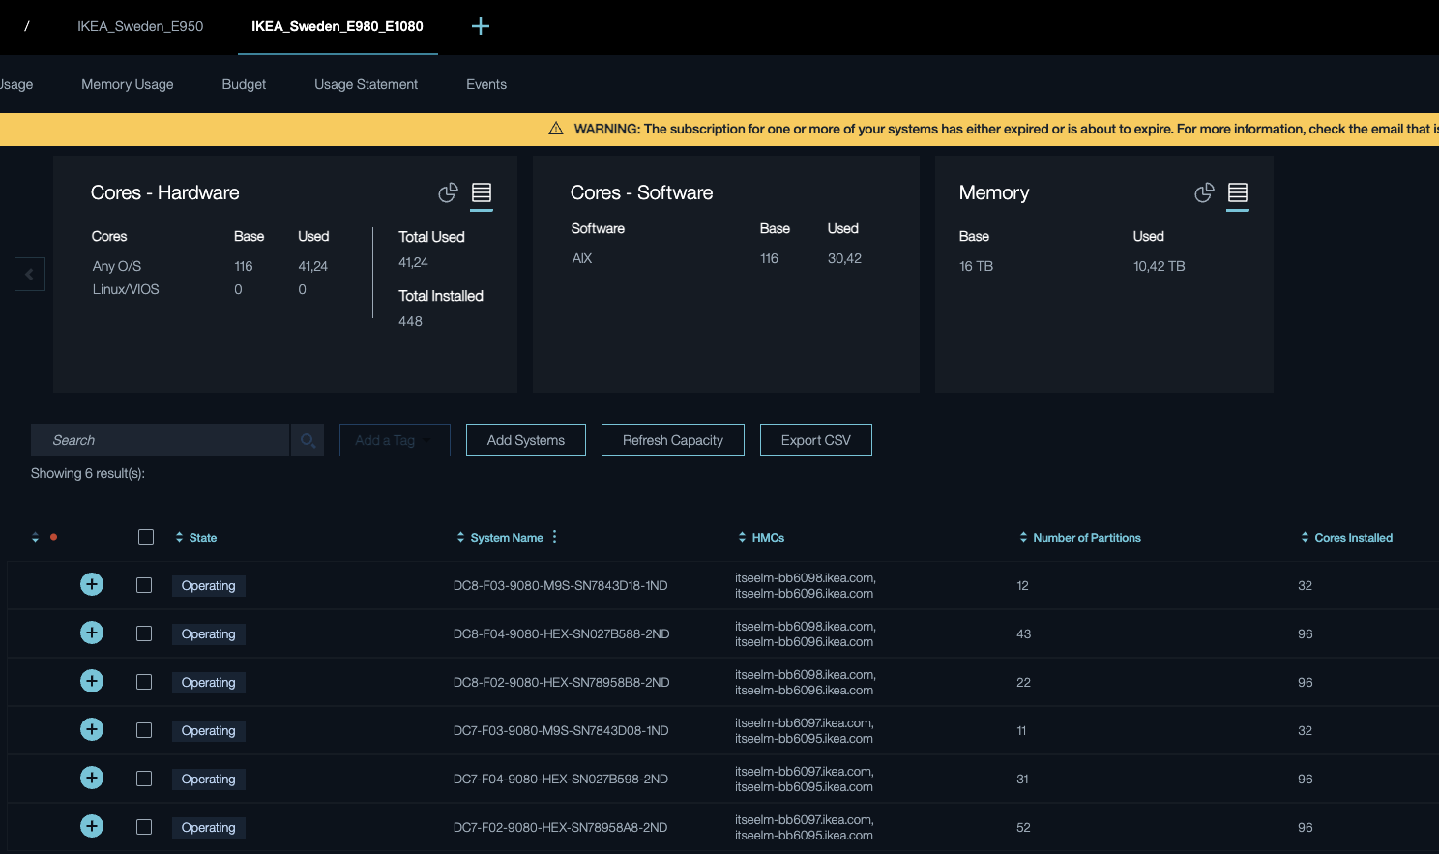This screenshot has width=1439, height=854.
Task: Click the Refresh Capacity button
Action: (x=672, y=440)
